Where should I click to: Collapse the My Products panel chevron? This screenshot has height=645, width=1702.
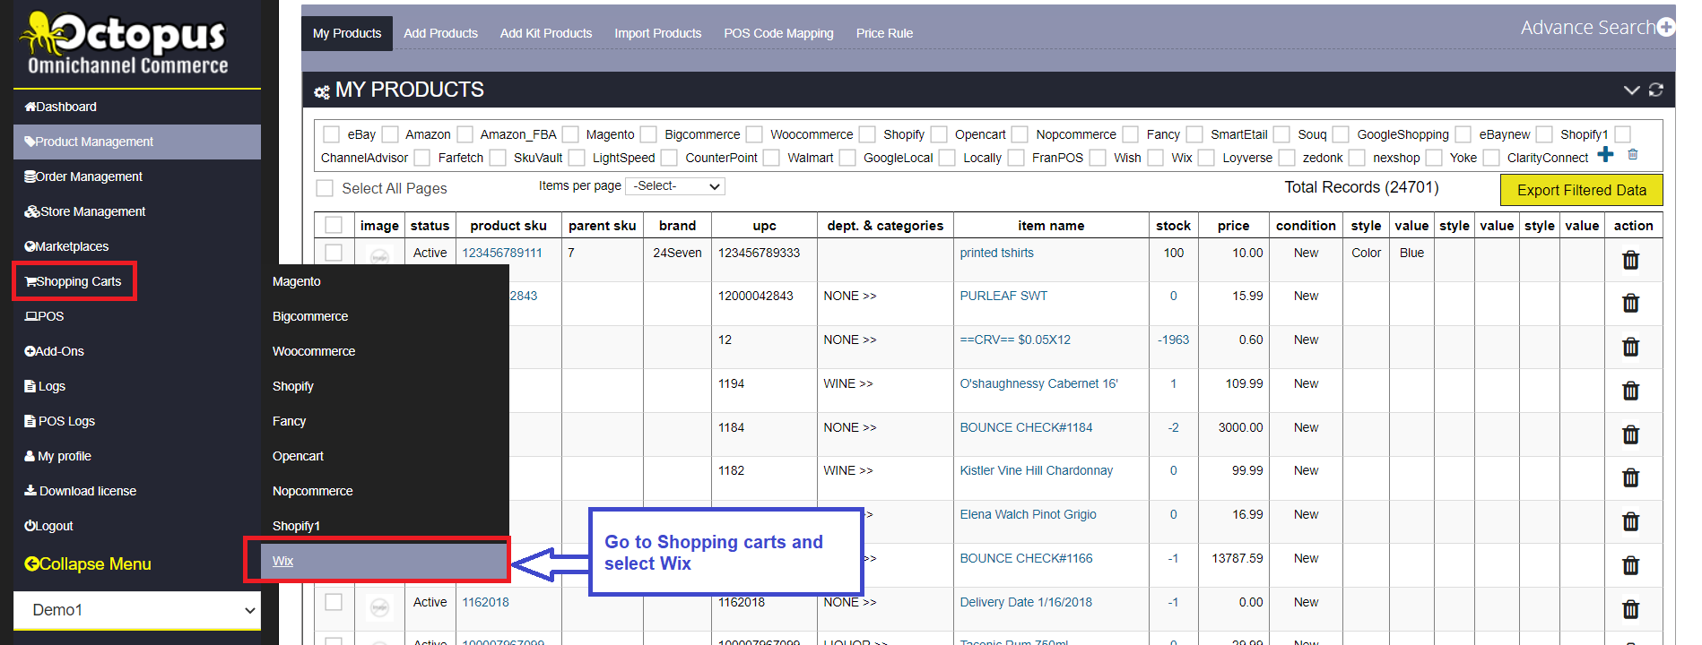1632,90
